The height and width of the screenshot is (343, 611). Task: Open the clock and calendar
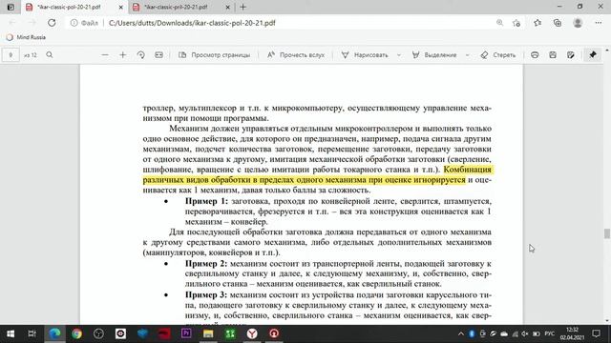pos(572,333)
